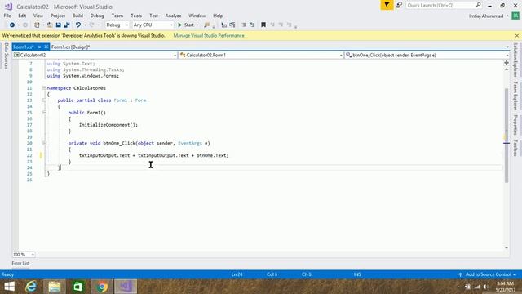This screenshot has height=294, width=522.
Task: Open the Project menu
Action: (58, 16)
